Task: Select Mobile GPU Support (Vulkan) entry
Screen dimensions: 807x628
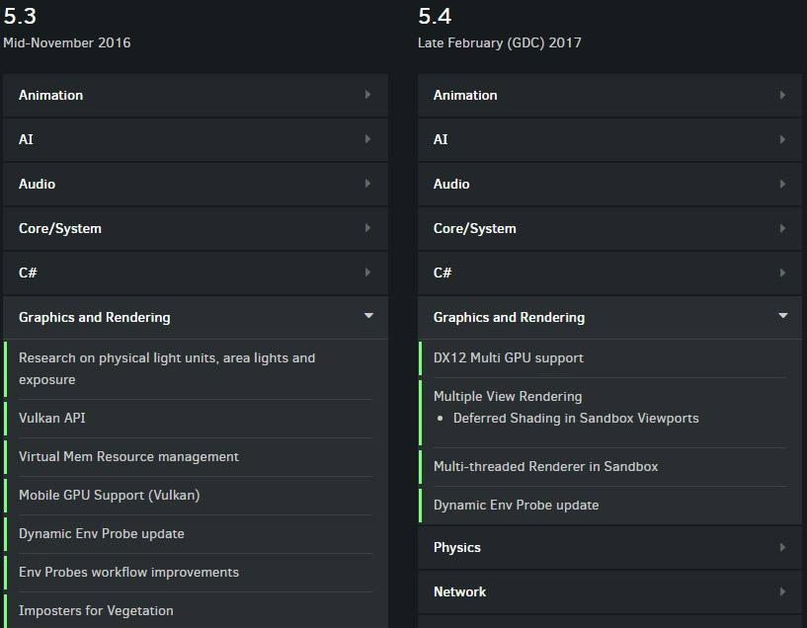Action: (x=109, y=495)
